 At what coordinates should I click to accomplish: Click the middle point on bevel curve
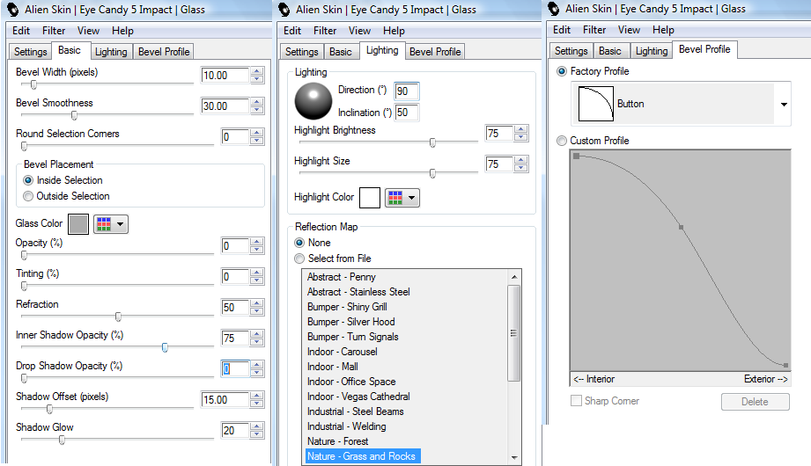coord(682,228)
